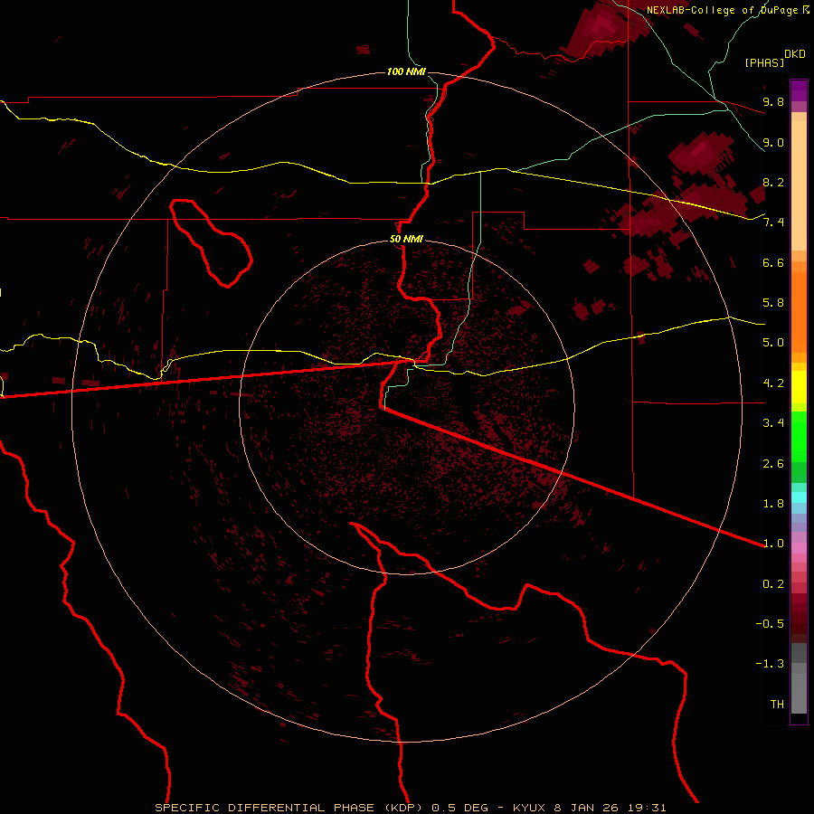
Task: Click the DKD legend unit label
Action: coord(795,54)
